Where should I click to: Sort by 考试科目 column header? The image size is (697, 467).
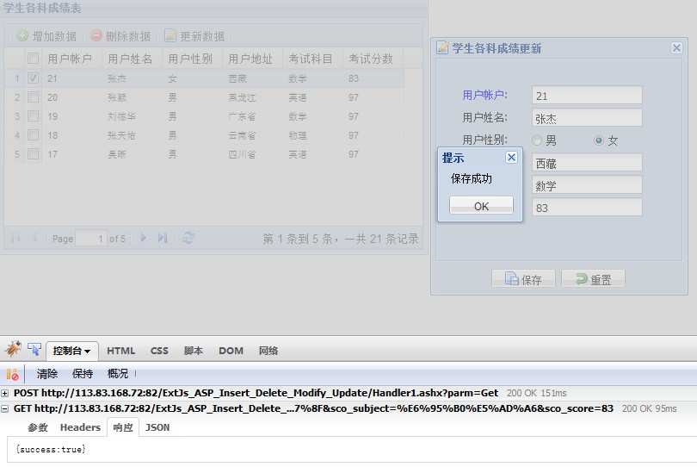[313, 59]
